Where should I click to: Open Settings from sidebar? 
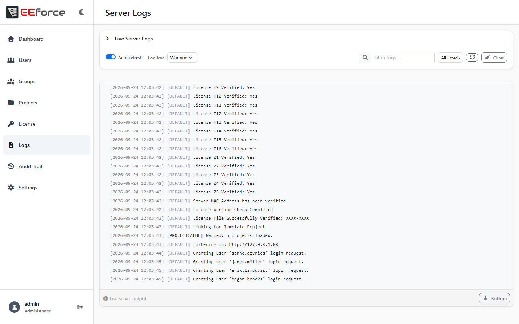[46, 188]
